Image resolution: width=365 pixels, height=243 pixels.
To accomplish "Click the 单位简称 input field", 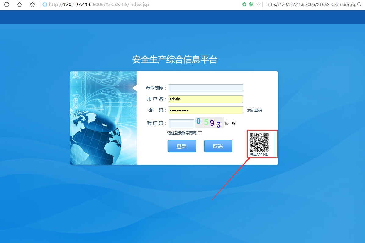I will click(206, 88).
